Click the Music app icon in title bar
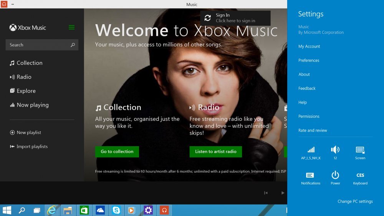The width and height of the screenshot is (384, 216). 4,4
